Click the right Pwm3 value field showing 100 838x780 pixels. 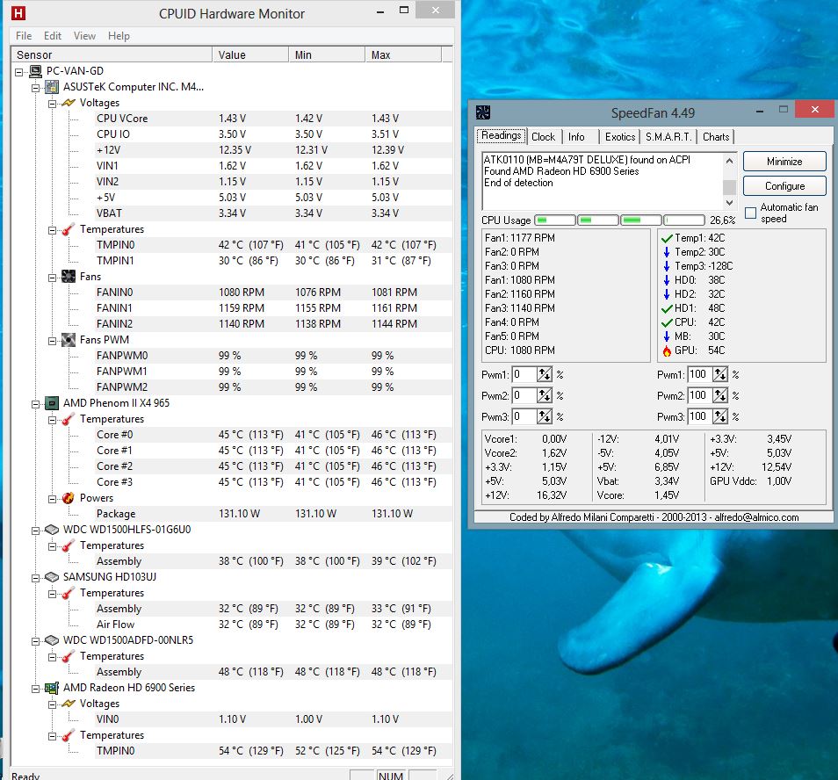[x=699, y=416]
